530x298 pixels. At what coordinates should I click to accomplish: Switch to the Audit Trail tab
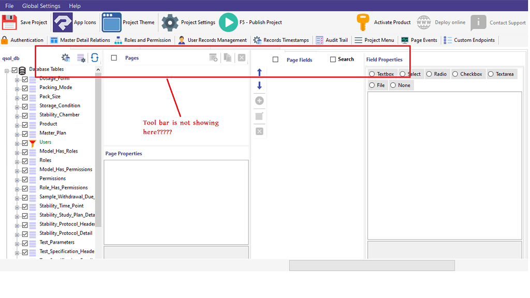pos(331,40)
